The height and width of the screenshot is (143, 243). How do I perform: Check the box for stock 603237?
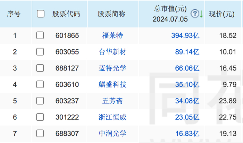[40, 101]
